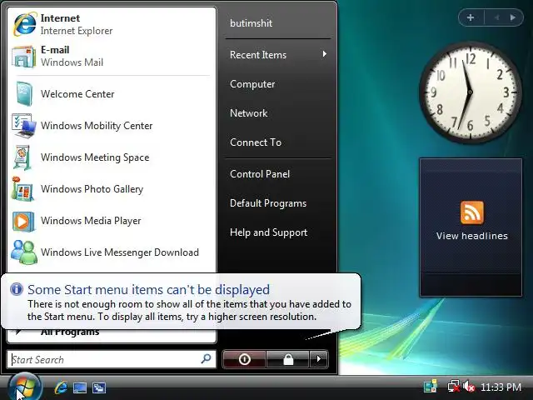
Task: Open Control Panel
Action: click(260, 174)
